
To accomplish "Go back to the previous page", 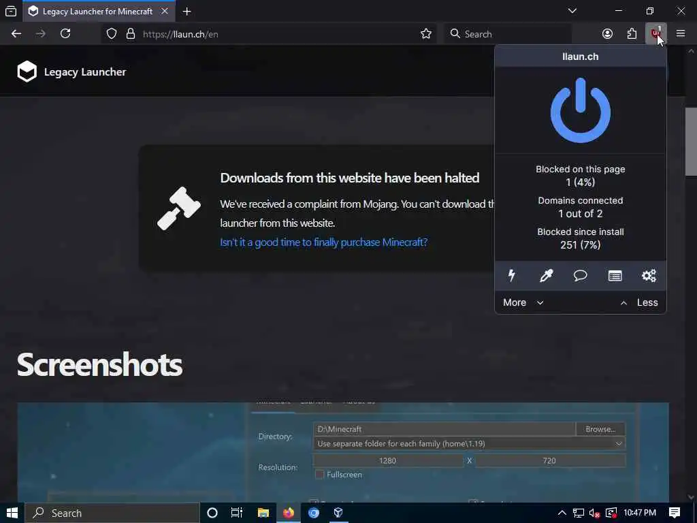I will coord(16,33).
